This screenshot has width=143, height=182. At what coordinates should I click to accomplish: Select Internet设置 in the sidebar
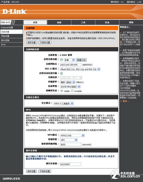[x=11, y=28]
